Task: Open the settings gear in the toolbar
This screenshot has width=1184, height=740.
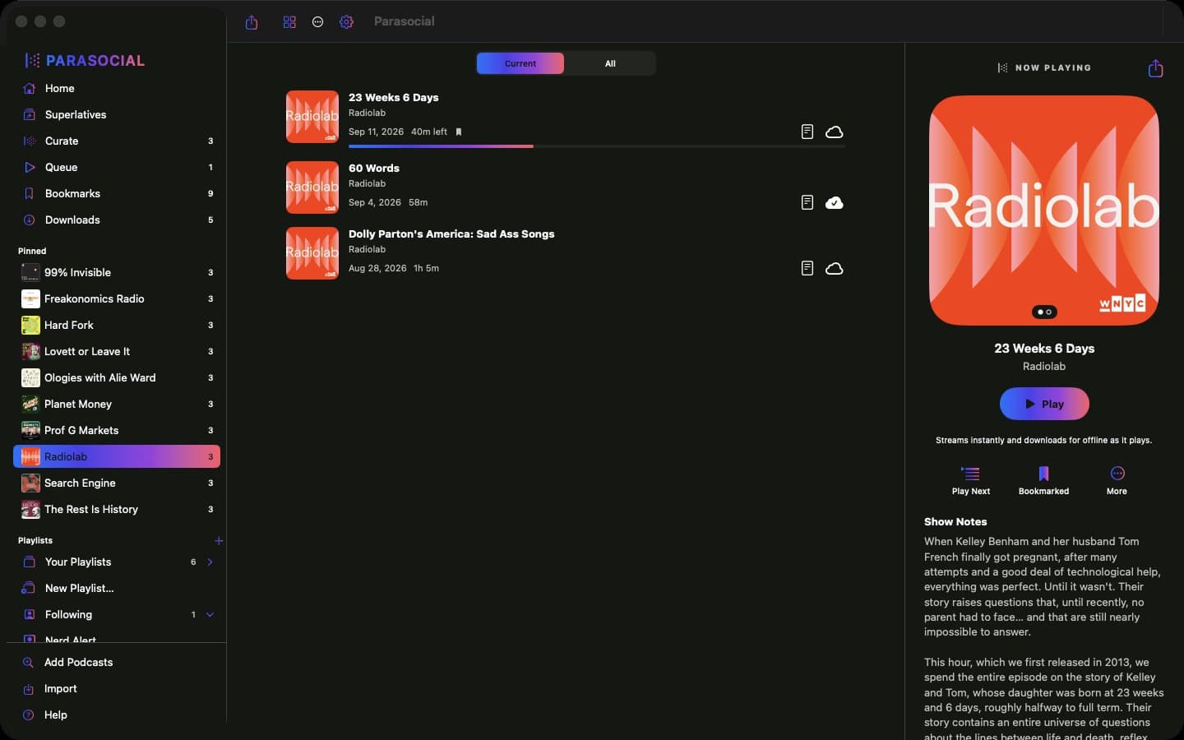Action: click(346, 22)
